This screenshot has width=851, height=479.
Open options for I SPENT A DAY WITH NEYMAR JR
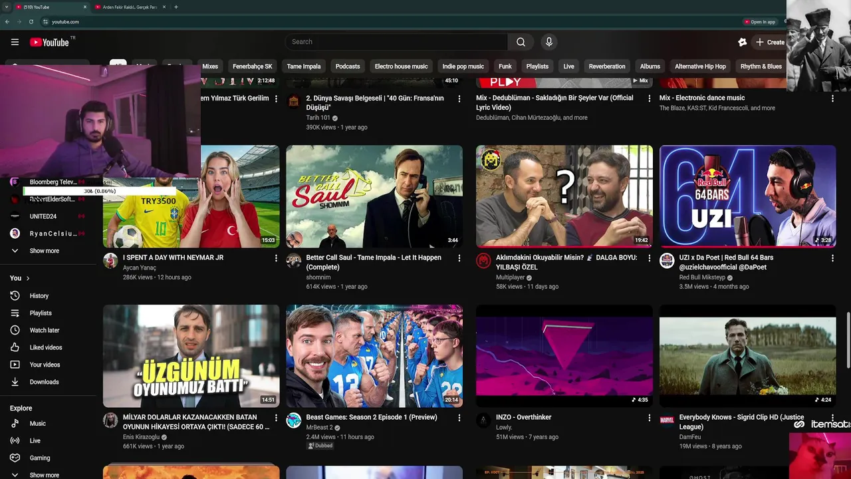pos(276,258)
